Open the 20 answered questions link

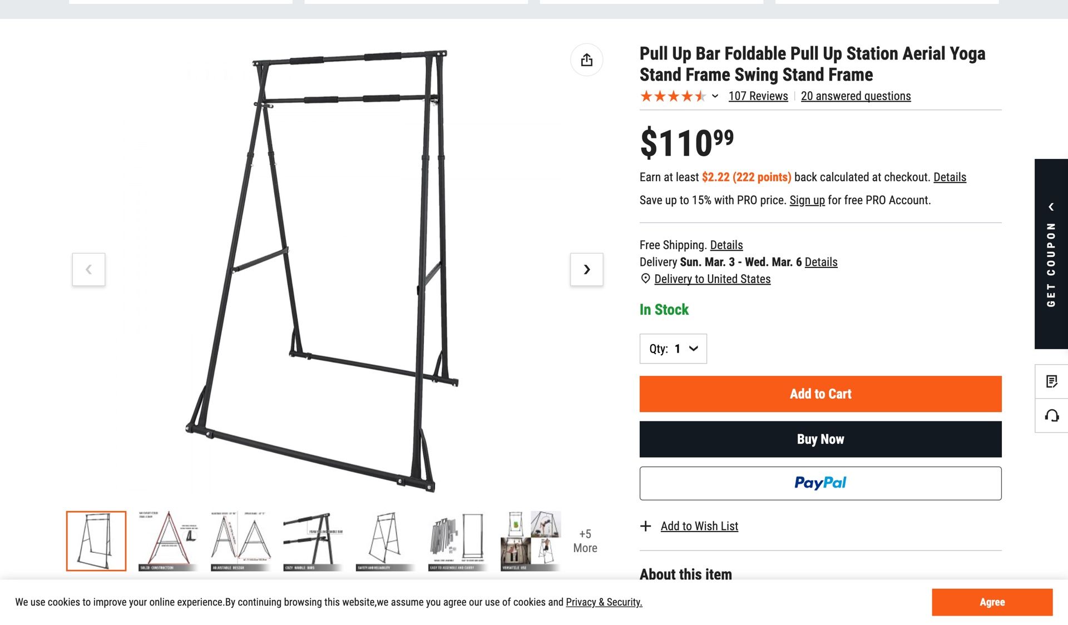(x=856, y=96)
